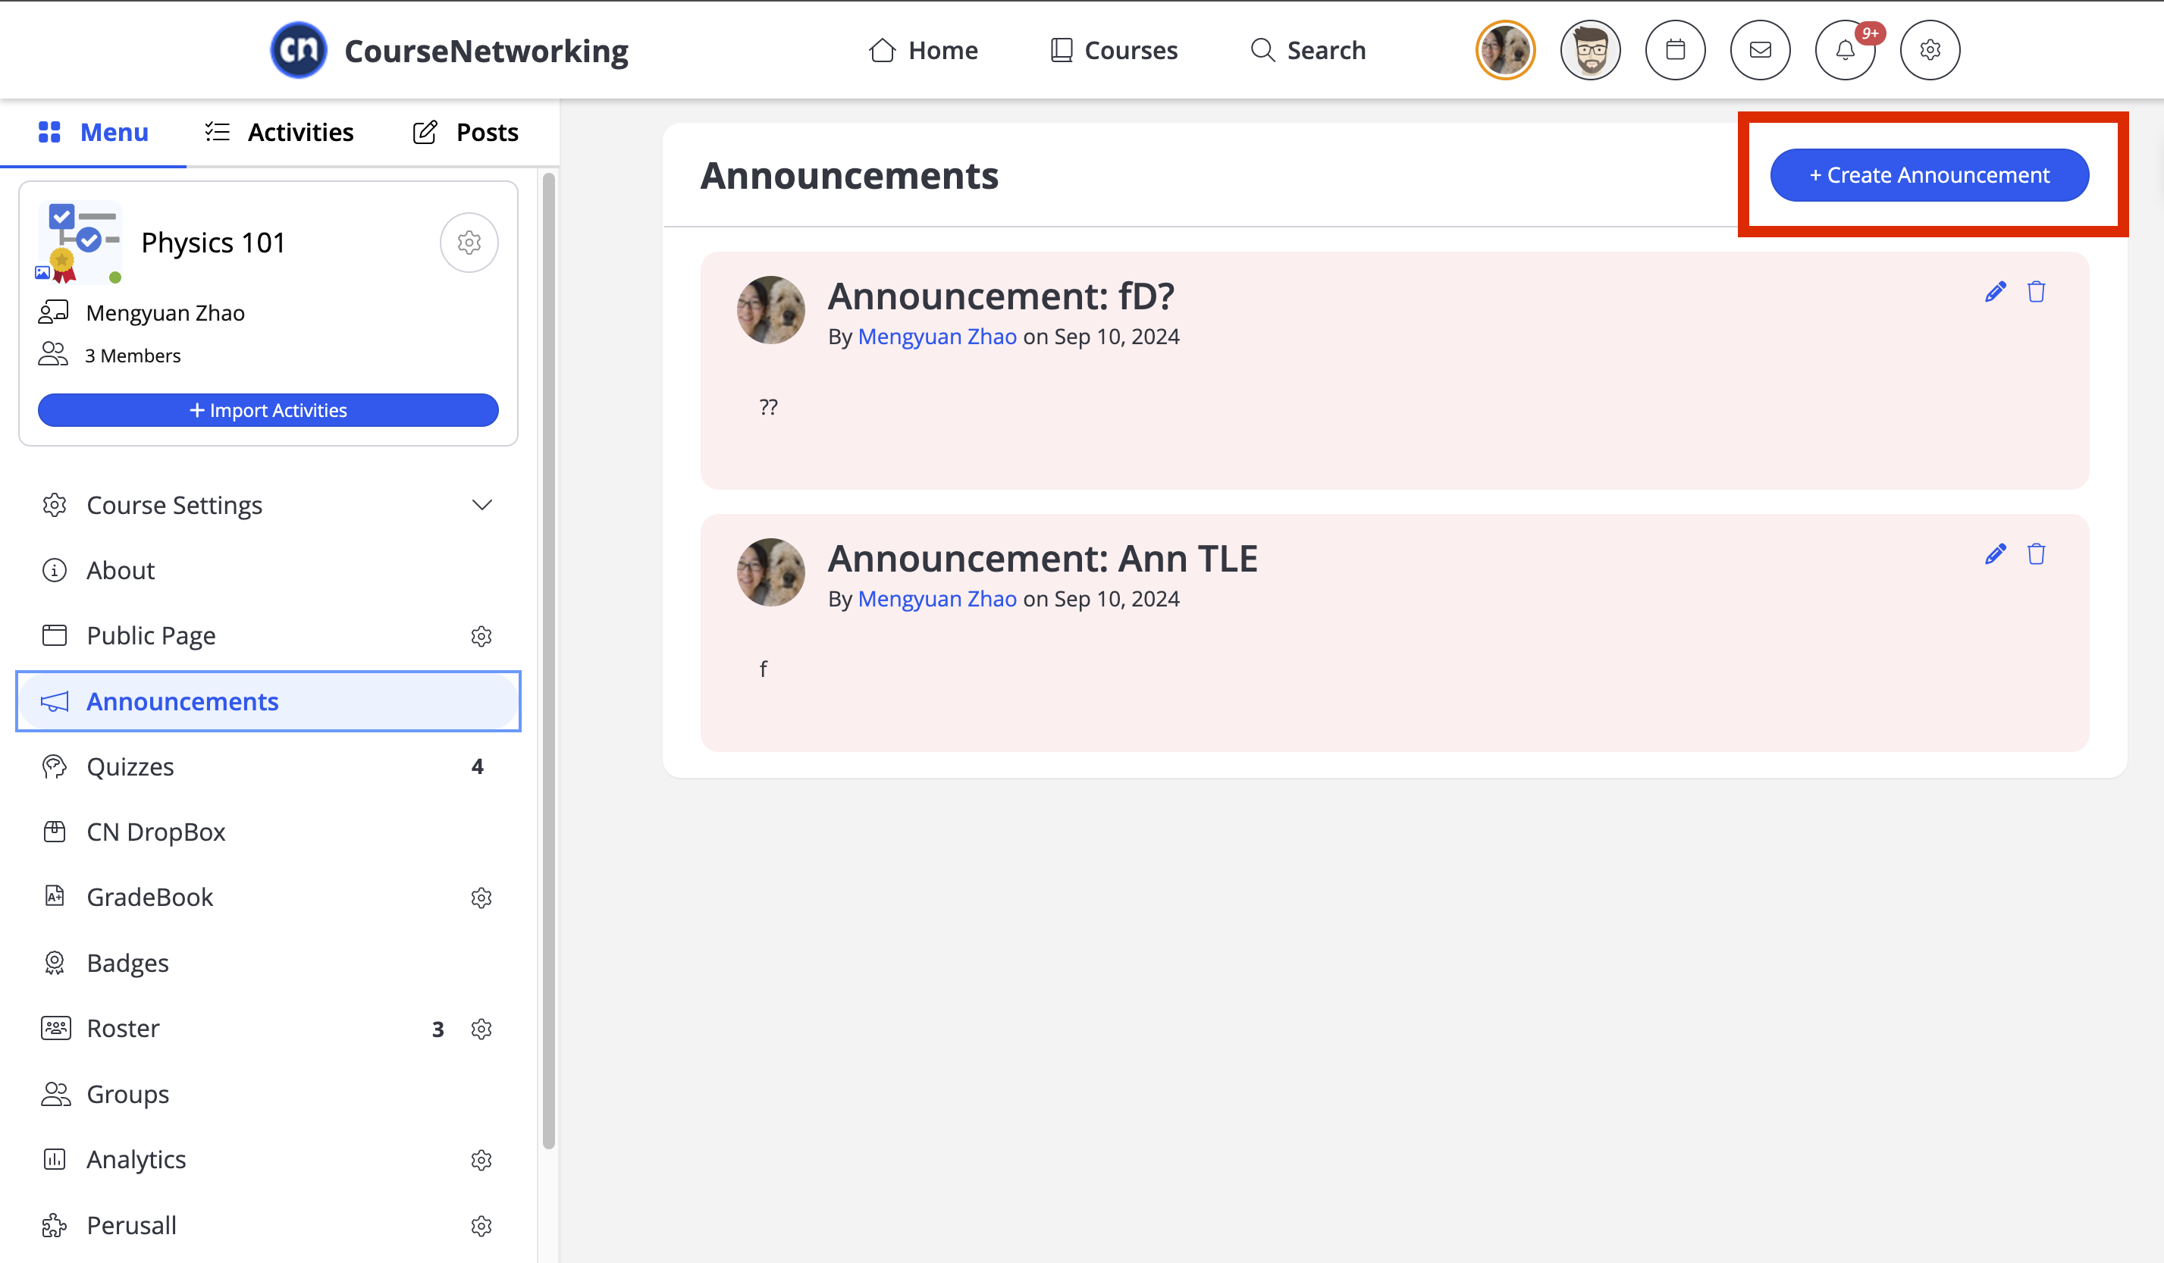Open Roster gear settings
Image resolution: width=2164 pixels, height=1263 pixels.
481,1029
